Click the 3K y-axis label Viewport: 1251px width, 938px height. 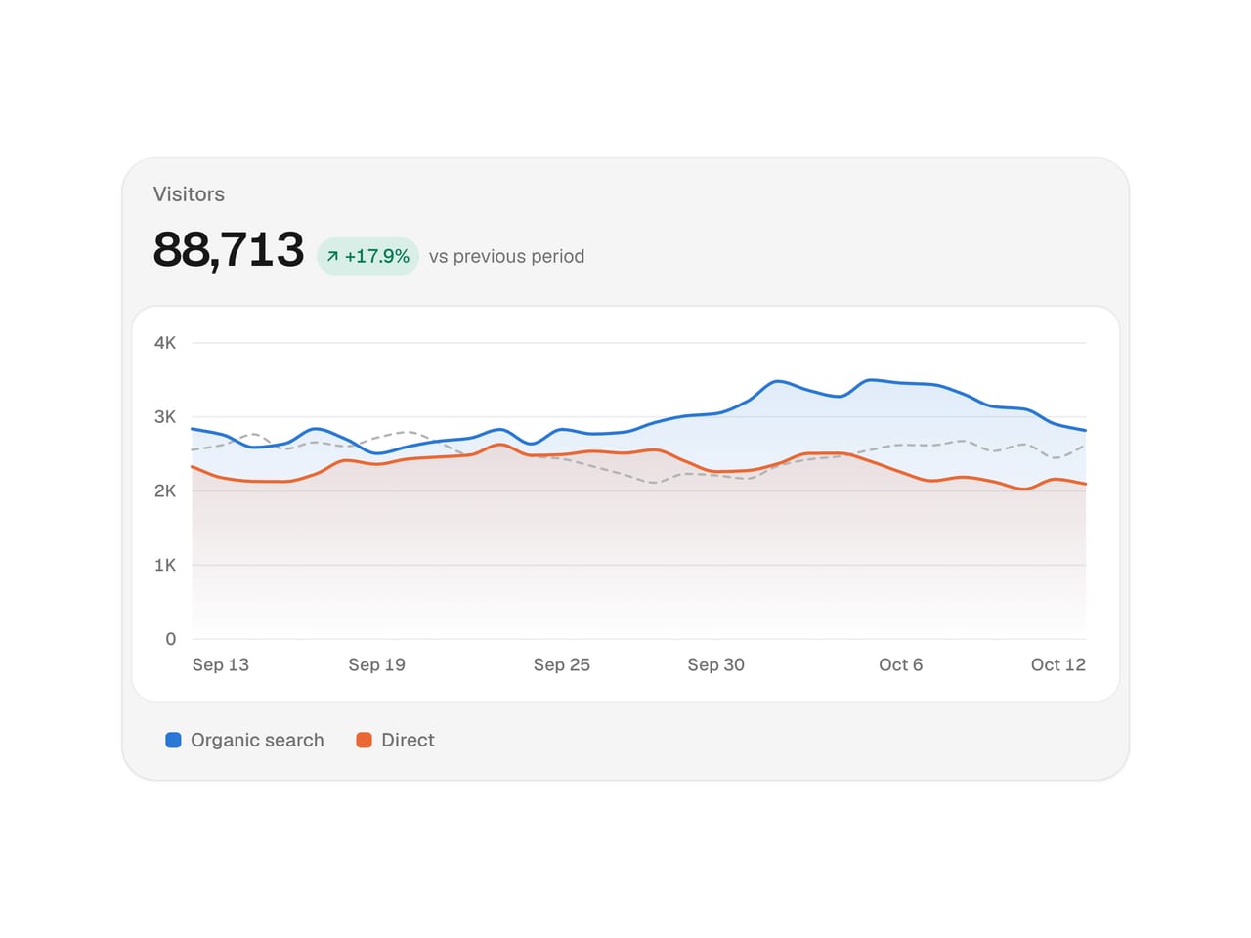point(165,417)
